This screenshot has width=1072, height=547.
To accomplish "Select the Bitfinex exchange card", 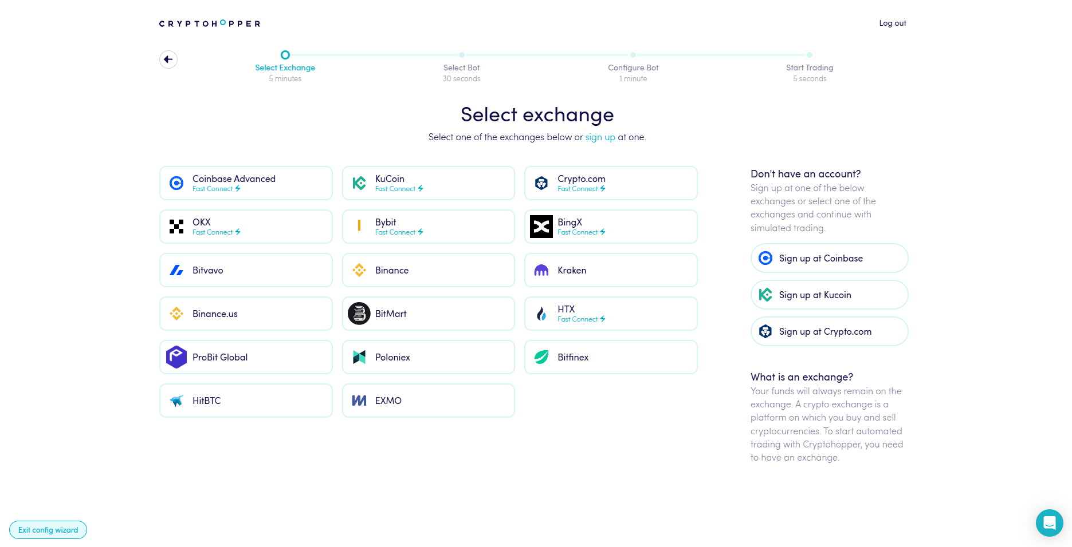I will 611,357.
